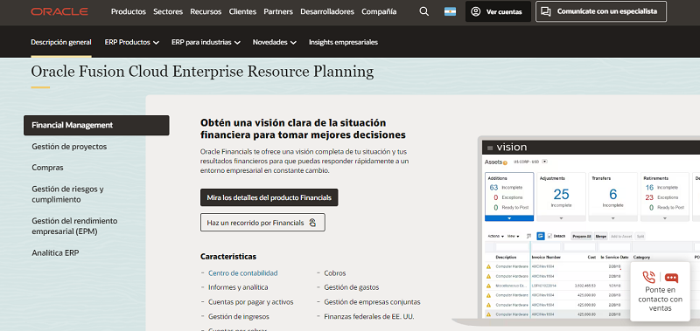Viewport: 700px width, 331px height.
Task: Click Mira los detalles del producto Financials
Action: pos(269,197)
